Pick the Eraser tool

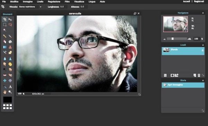coord(5,42)
